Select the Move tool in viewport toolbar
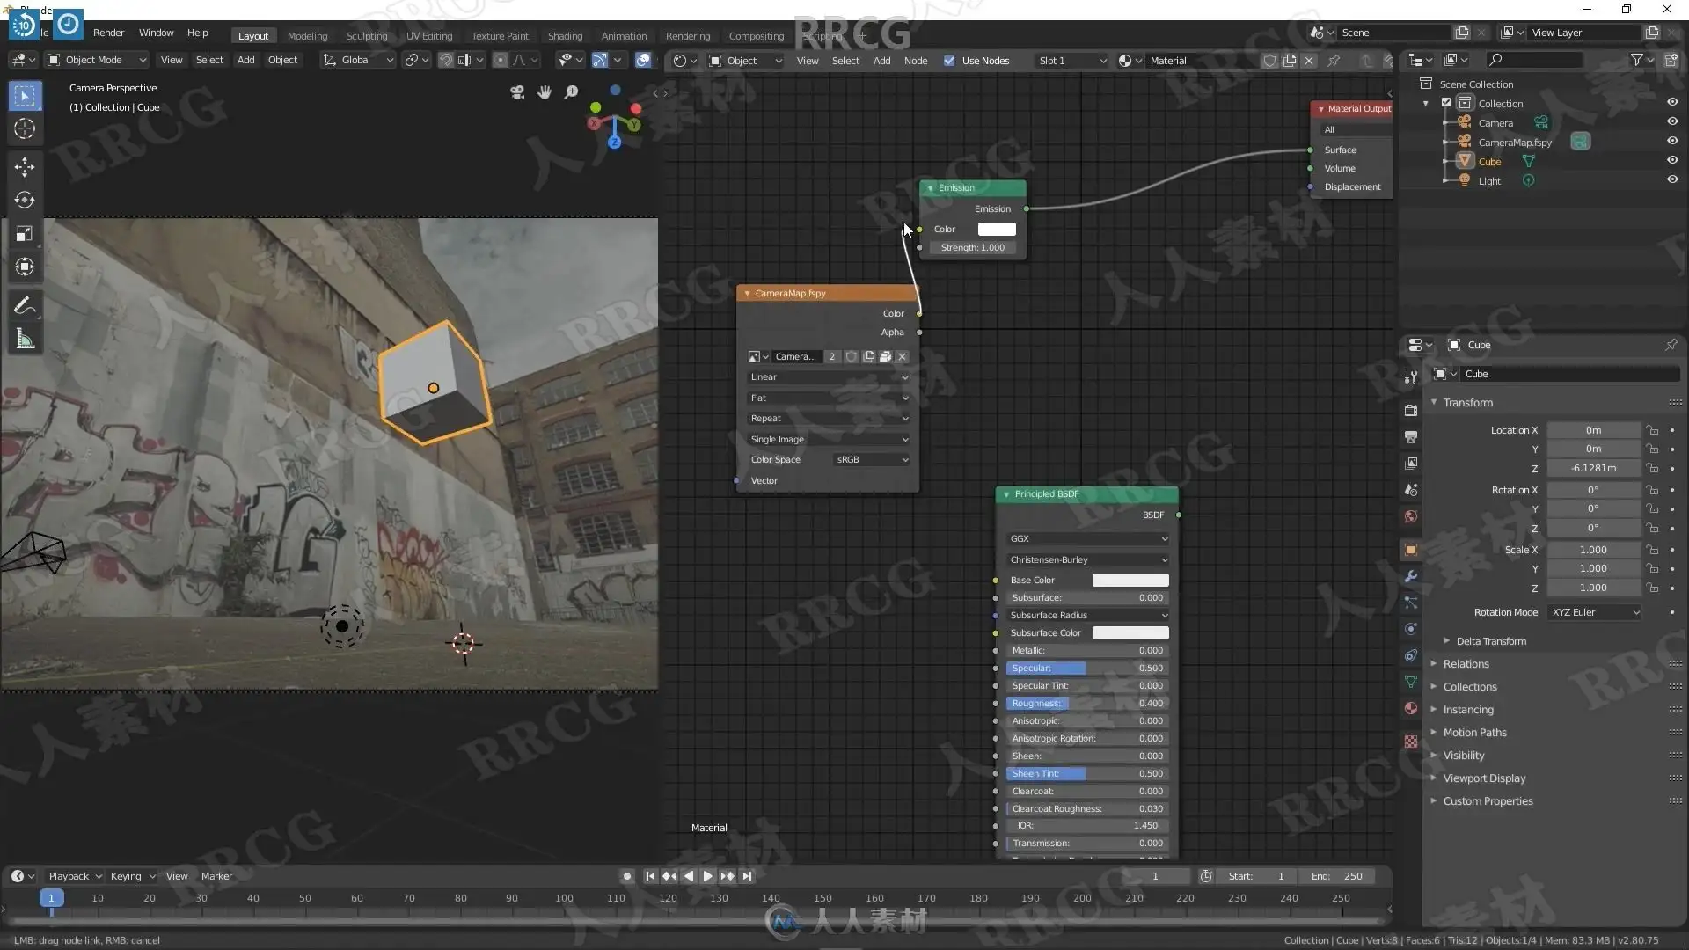The image size is (1689, 950). point(25,166)
